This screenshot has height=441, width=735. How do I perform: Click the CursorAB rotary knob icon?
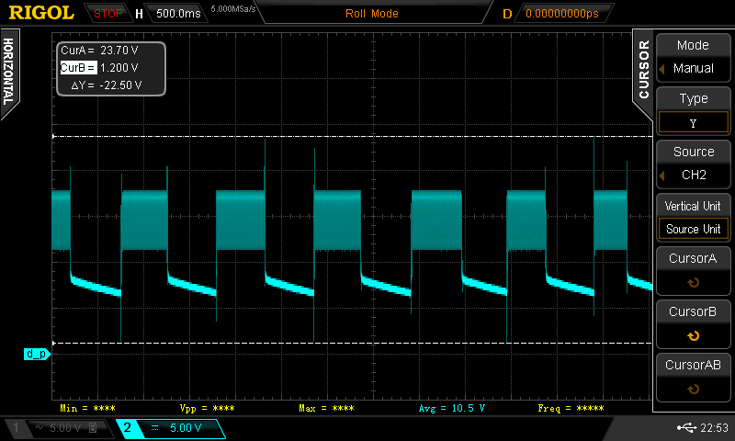pos(693,389)
